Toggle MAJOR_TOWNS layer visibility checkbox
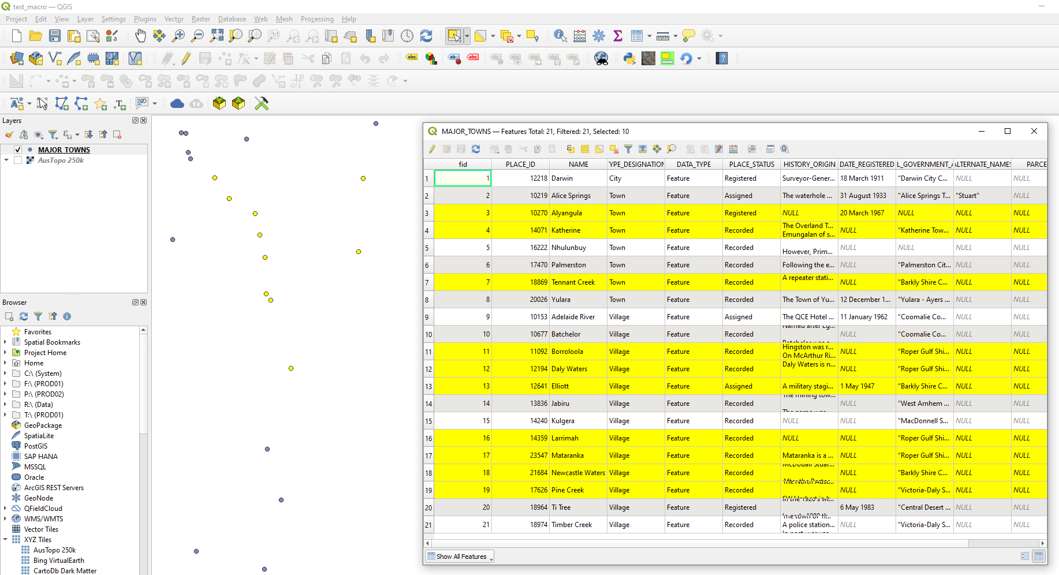Screen dimensions: 1059x575 (x=18, y=150)
